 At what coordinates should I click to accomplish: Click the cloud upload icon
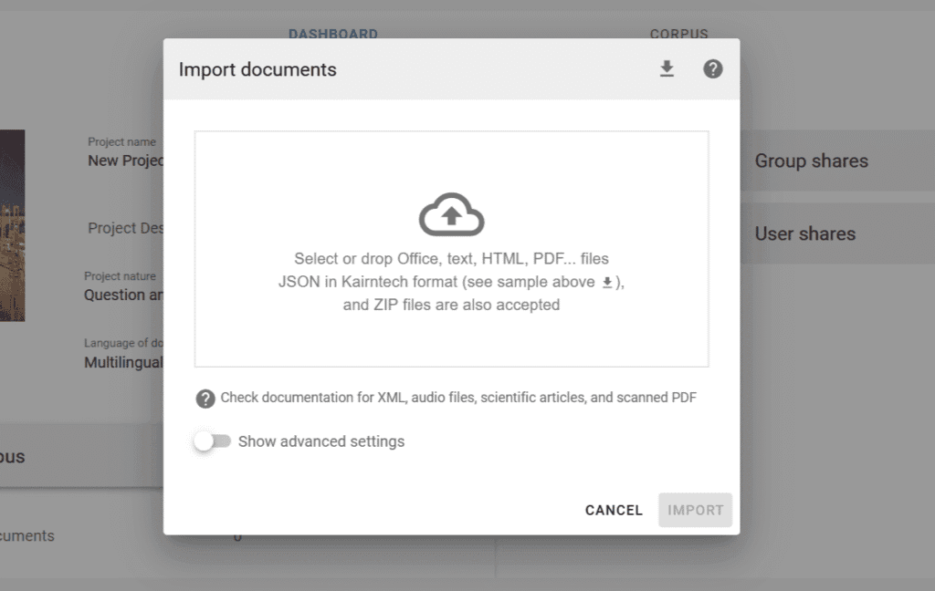(451, 216)
